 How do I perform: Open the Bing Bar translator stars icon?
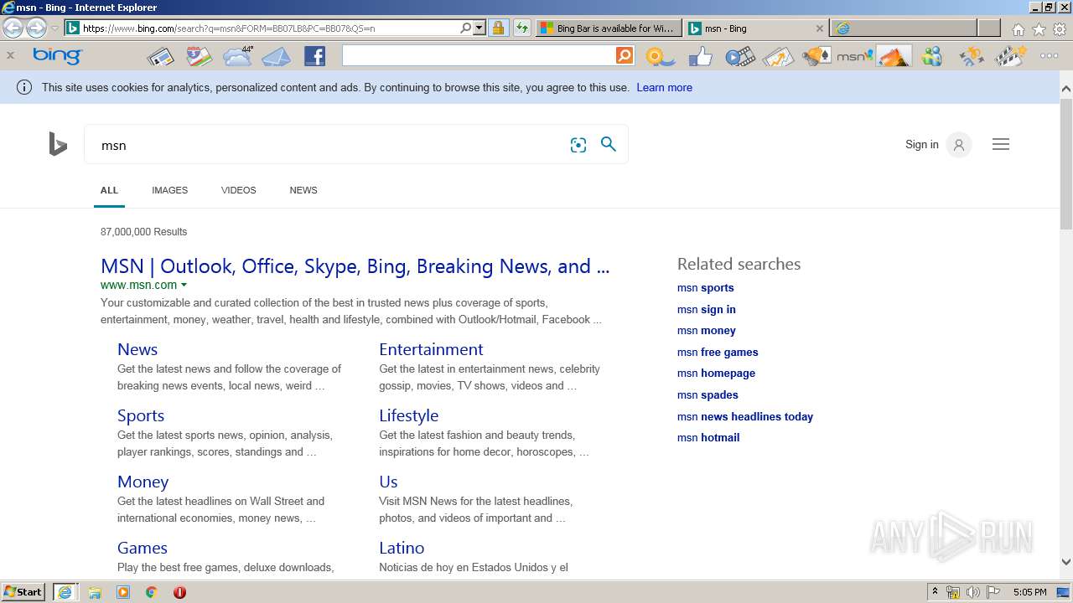972,57
